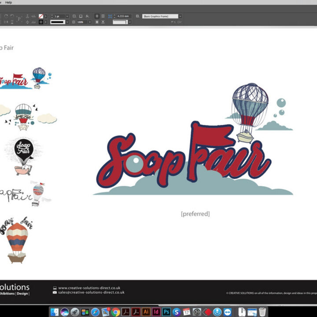Click corner size stepper arrows
This screenshot has height=317, width=317.
click(x=114, y=16)
